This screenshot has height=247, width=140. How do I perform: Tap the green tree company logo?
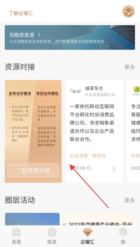tap(136, 91)
